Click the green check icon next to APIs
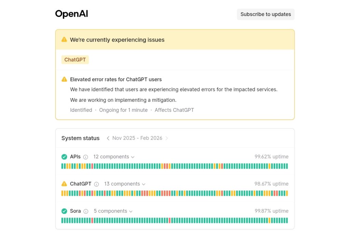Viewport: 350px width, 235px height. (64, 157)
